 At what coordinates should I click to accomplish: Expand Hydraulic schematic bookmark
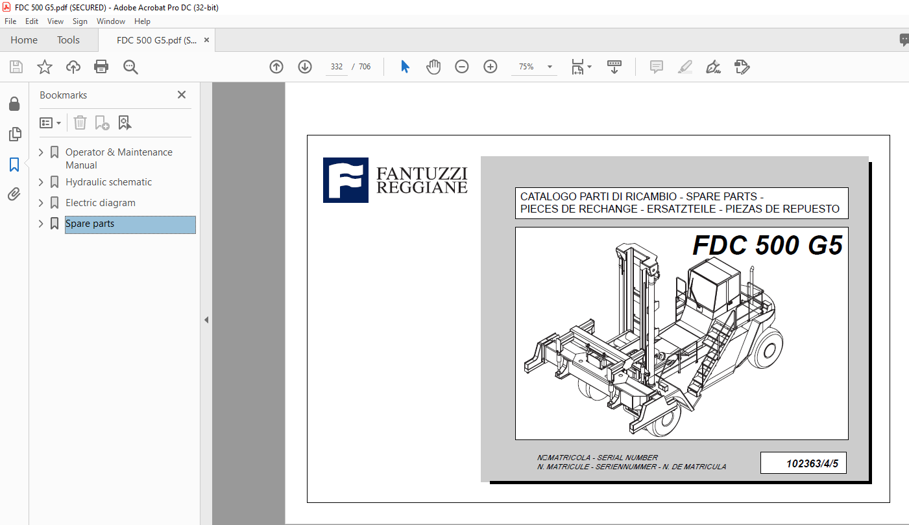click(42, 182)
